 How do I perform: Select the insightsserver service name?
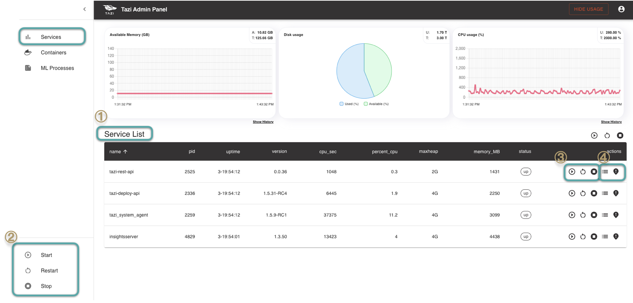click(124, 237)
